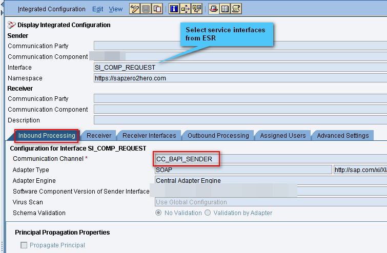Switch to the Outbound Processing tab

pos(218,136)
